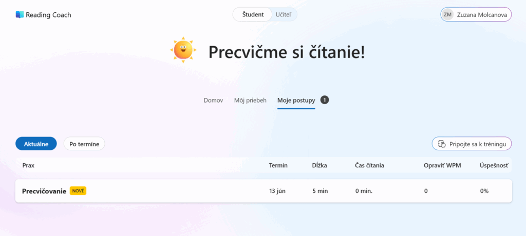Click the ZM profile avatar

(x=447, y=14)
